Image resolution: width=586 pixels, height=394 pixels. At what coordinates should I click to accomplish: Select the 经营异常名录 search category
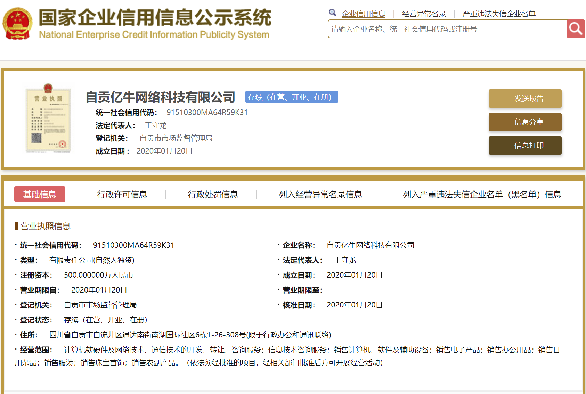coord(424,14)
